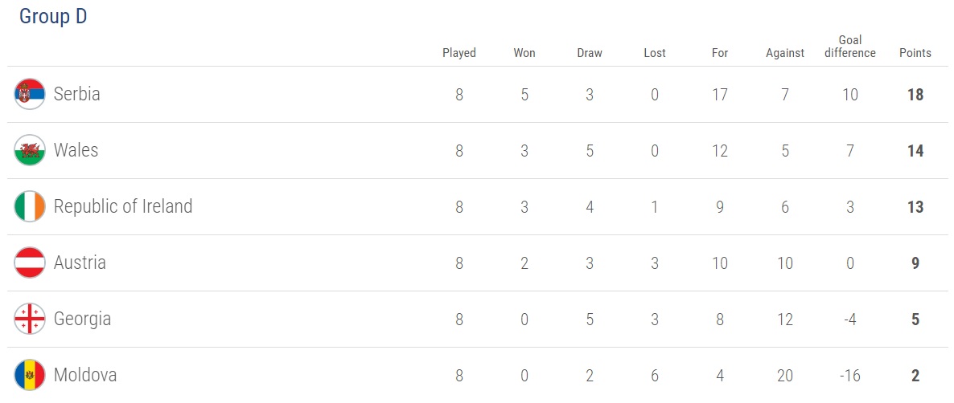Click the Wales flag icon
This screenshot has width=954, height=403.
pos(30,151)
